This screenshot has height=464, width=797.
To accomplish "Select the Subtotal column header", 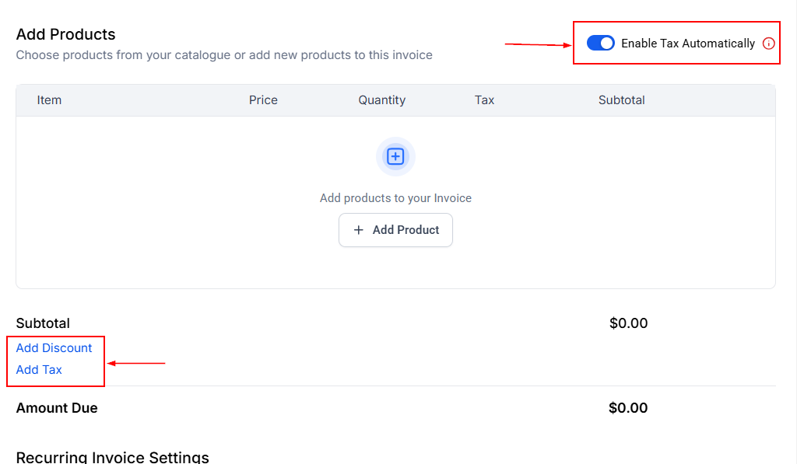I will point(622,100).
